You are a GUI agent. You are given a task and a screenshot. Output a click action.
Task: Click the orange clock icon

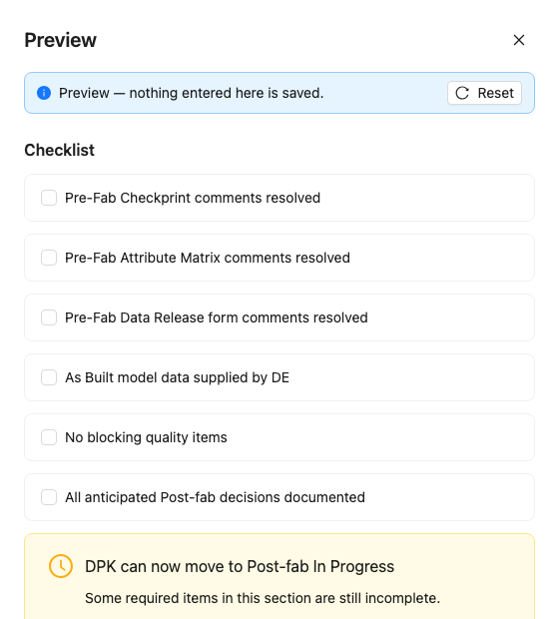click(x=61, y=566)
